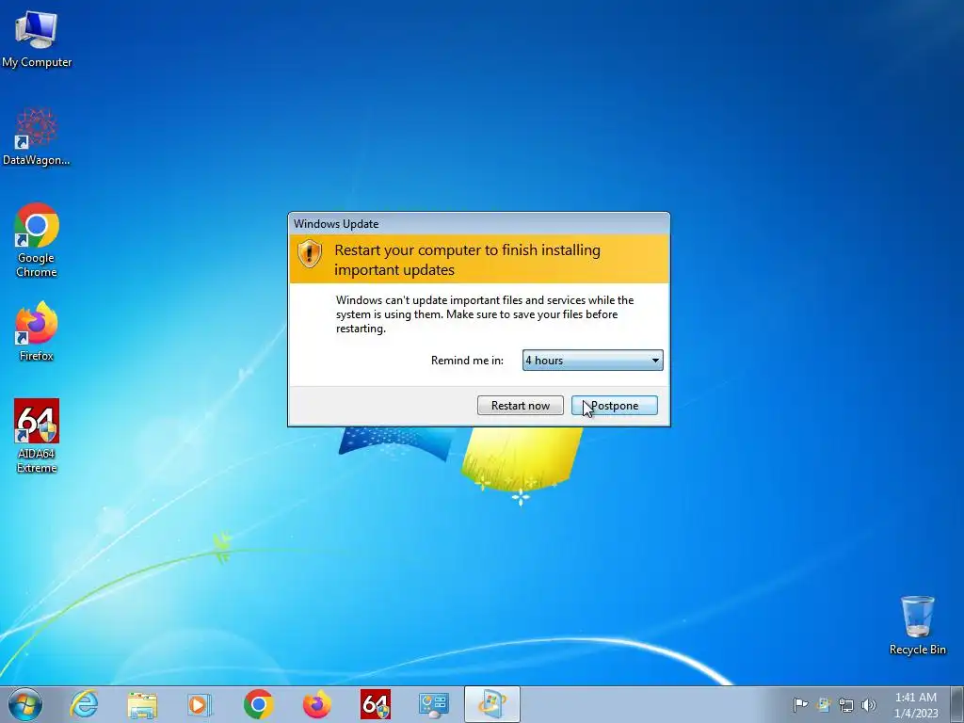Open AIDA64 from the taskbar

[x=375, y=704]
